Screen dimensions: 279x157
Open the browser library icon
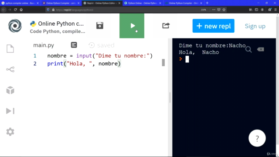[251, 10]
